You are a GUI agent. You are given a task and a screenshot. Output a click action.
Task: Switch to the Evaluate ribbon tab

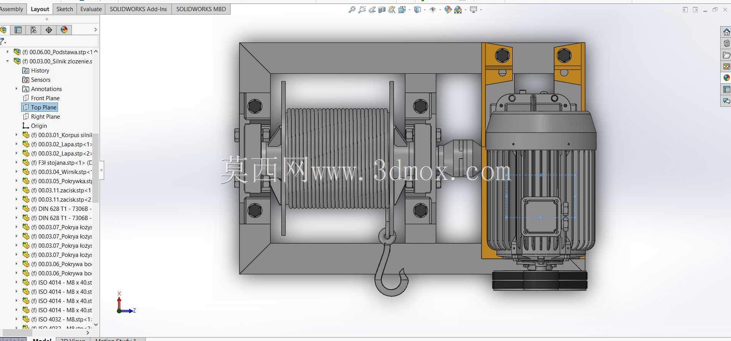91,9
